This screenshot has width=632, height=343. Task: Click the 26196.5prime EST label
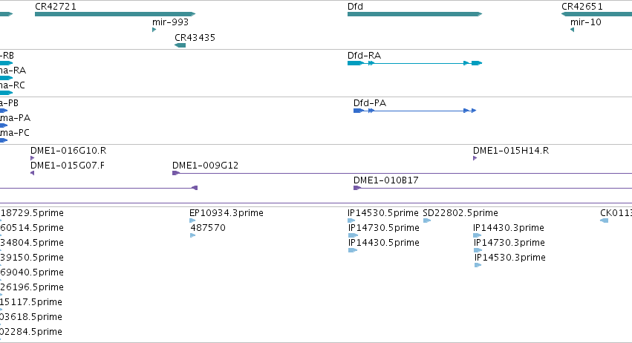click(32, 287)
